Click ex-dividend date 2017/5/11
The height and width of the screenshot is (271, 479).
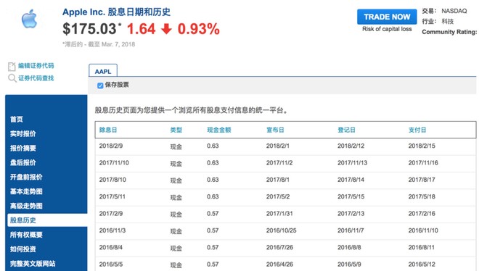tap(112, 196)
